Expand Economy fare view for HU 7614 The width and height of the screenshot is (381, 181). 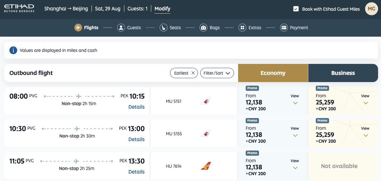[x=295, y=164]
